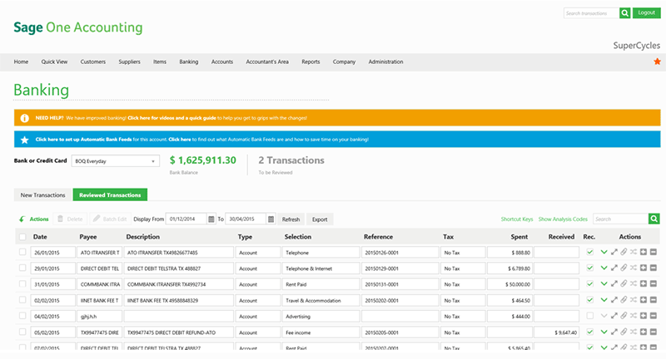Click the Display From date field 01/12/2014
666x359 pixels.
point(186,219)
